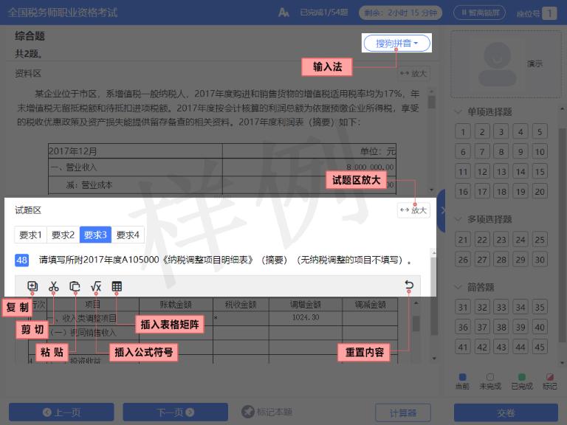Click the star icon to mark this question
Viewport: 567px width, 425px height.
248,412
